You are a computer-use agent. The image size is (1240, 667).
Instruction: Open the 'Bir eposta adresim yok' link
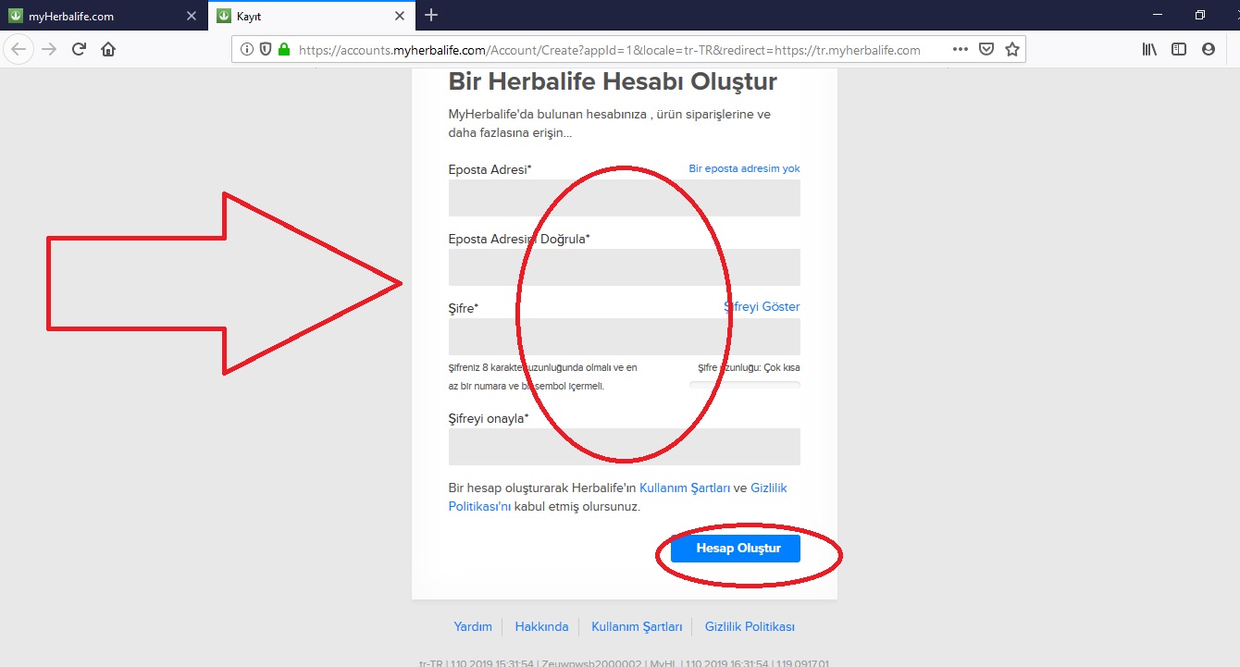point(744,168)
